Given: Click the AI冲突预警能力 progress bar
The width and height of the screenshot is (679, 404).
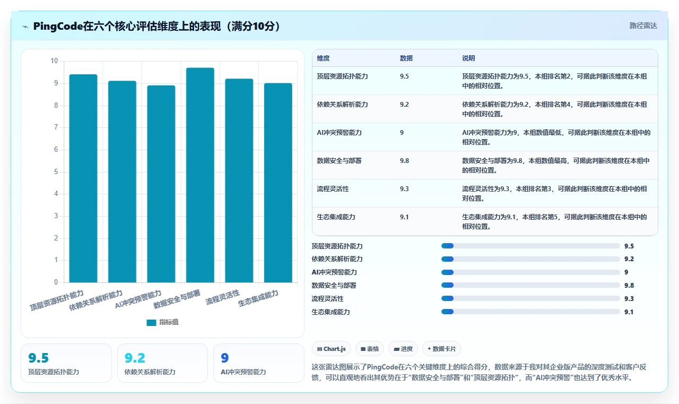Looking at the screenshot, I should point(530,272).
